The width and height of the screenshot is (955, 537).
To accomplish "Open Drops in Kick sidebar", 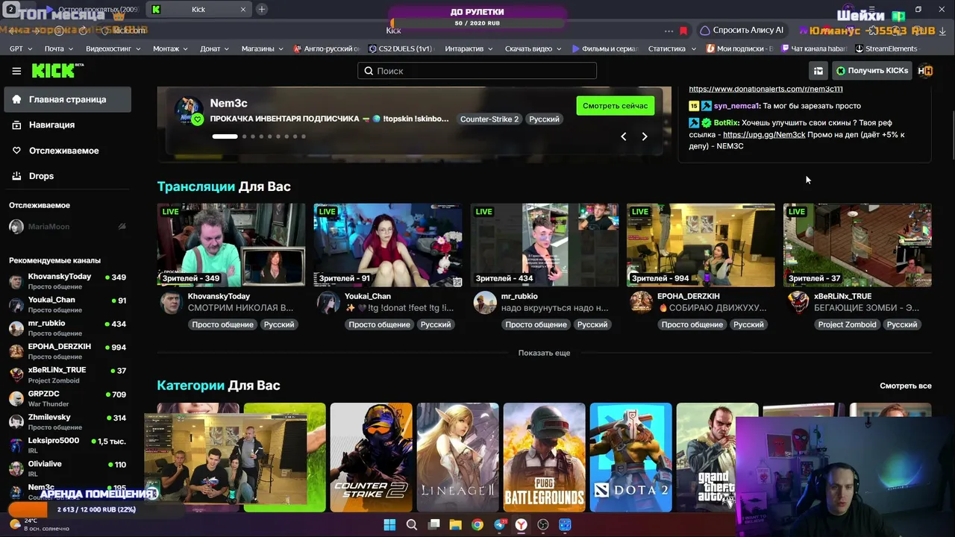I will [67, 176].
